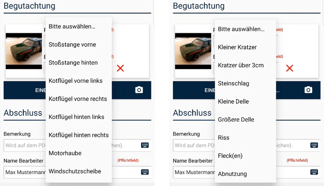This screenshot has height=186, width=324.
Task: Select 'Stoßstange vorne' from the list
Action: tap(72, 45)
